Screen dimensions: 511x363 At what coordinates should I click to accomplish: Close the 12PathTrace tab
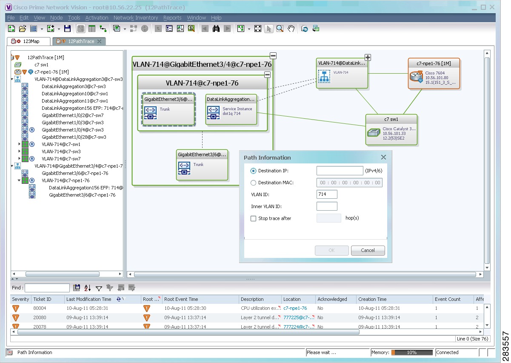(x=100, y=41)
